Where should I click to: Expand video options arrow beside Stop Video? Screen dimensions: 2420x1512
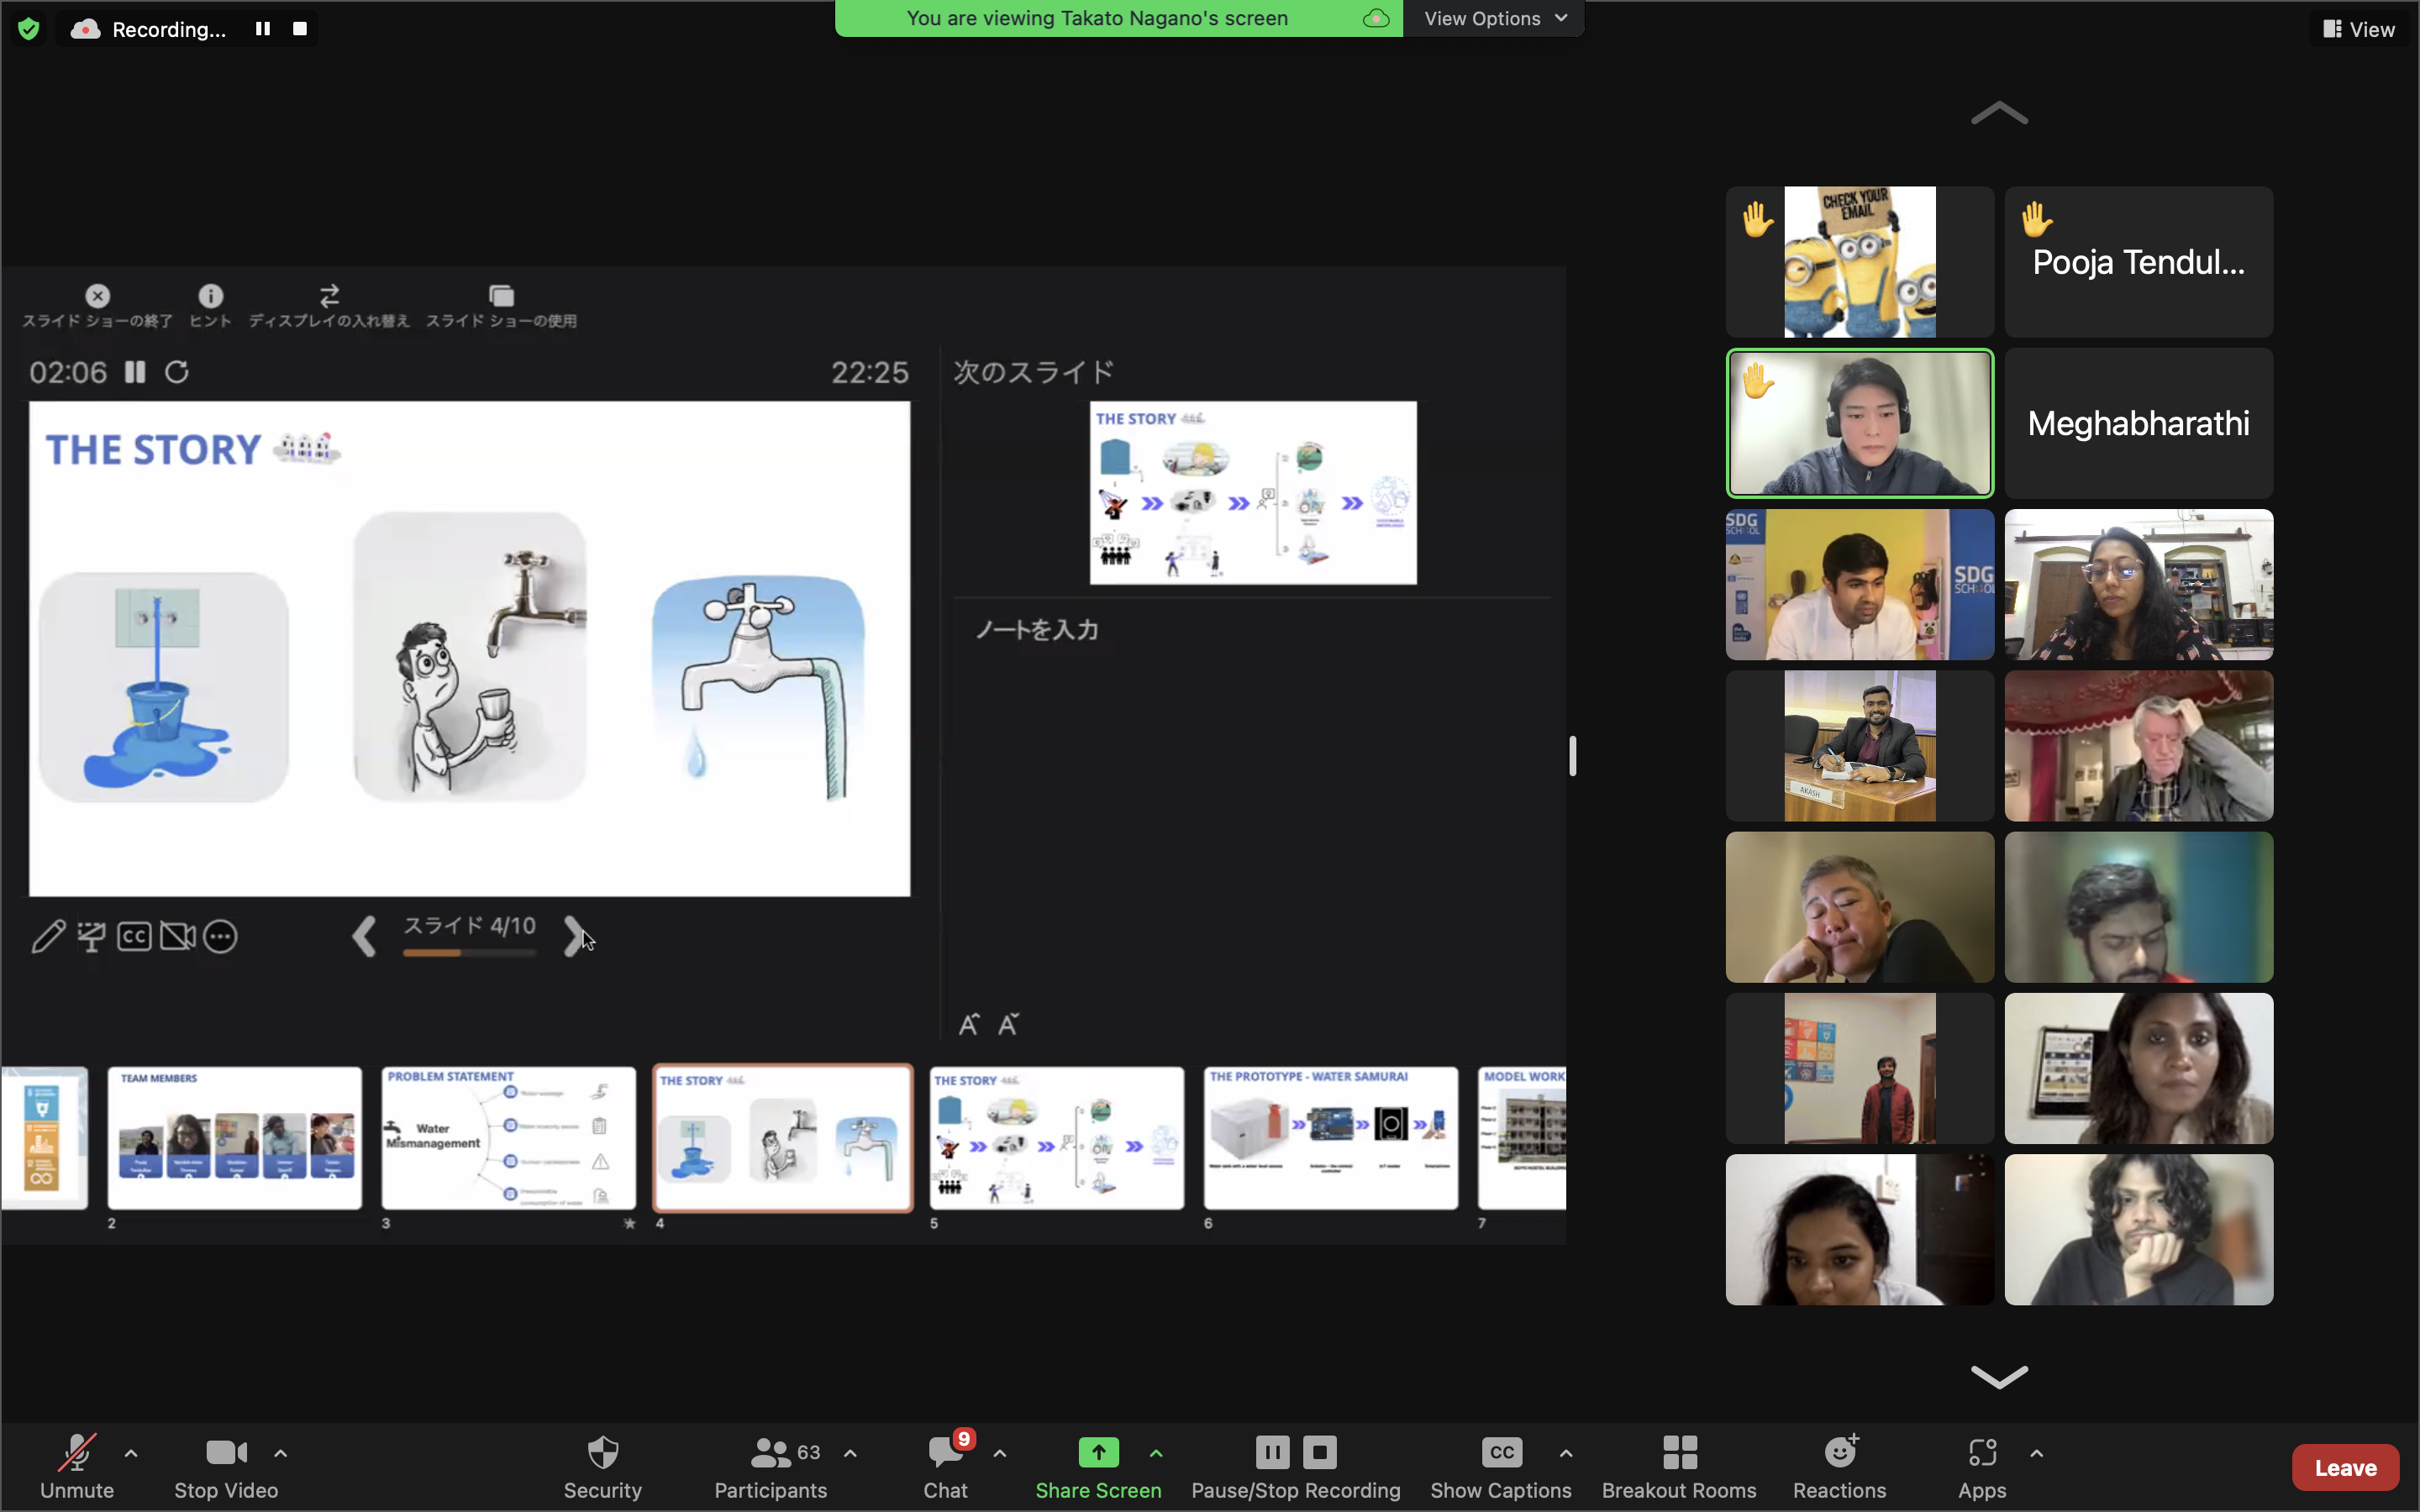281,1453
